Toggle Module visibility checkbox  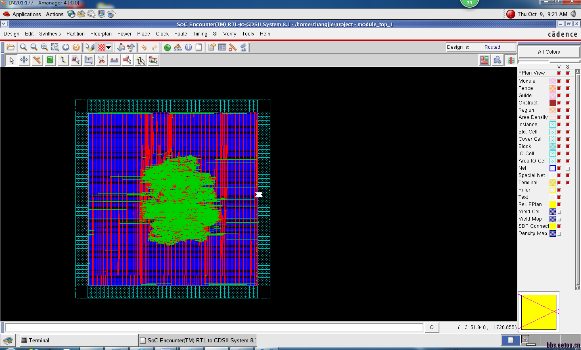tap(559, 81)
